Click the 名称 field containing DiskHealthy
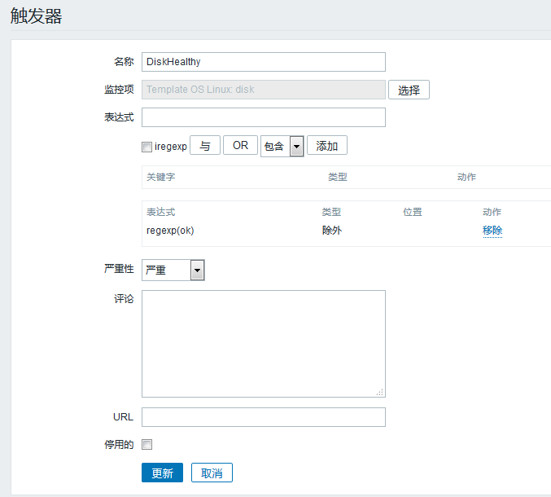 coord(264,62)
